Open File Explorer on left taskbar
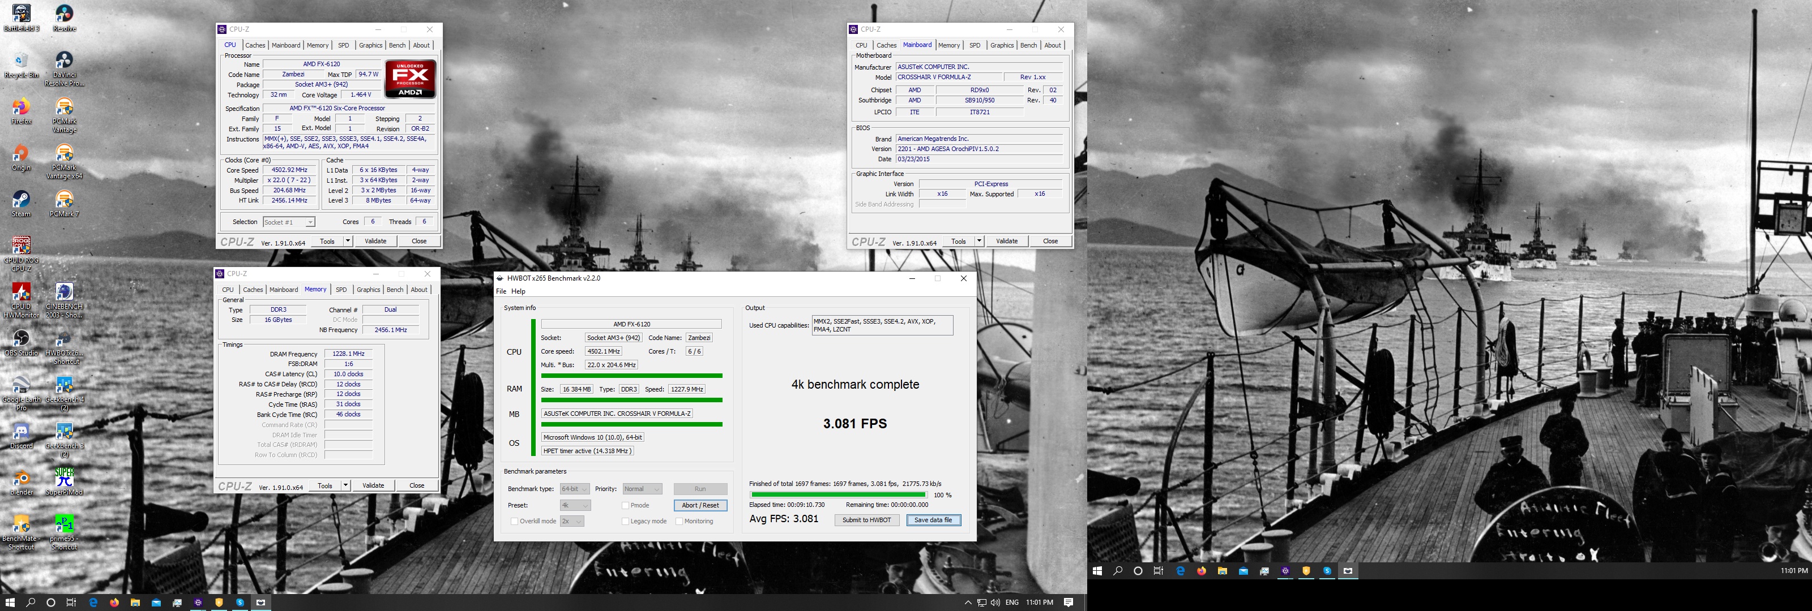1812x611 pixels. click(x=135, y=603)
